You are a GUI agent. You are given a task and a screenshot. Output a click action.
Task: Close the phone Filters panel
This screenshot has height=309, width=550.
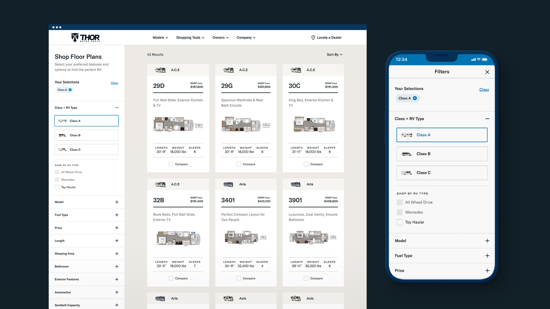[x=487, y=72]
